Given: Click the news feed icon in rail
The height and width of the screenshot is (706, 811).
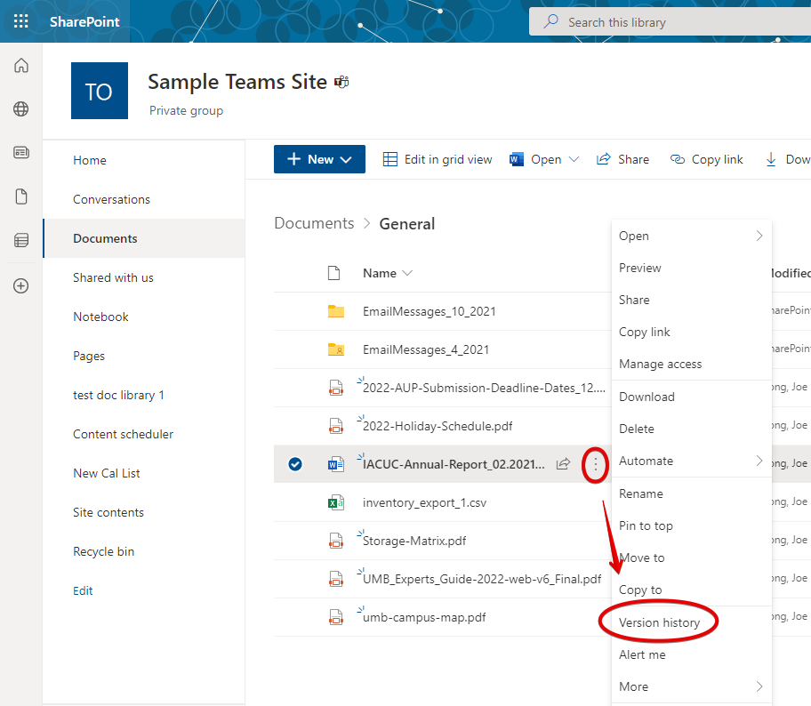Looking at the screenshot, I should [21, 153].
